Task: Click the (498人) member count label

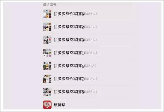Action: [x=91, y=79]
